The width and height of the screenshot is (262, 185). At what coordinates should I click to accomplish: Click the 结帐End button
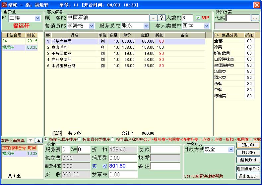pyautogui.click(x=248, y=160)
